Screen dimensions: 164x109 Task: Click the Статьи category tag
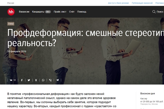tap(11, 24)
